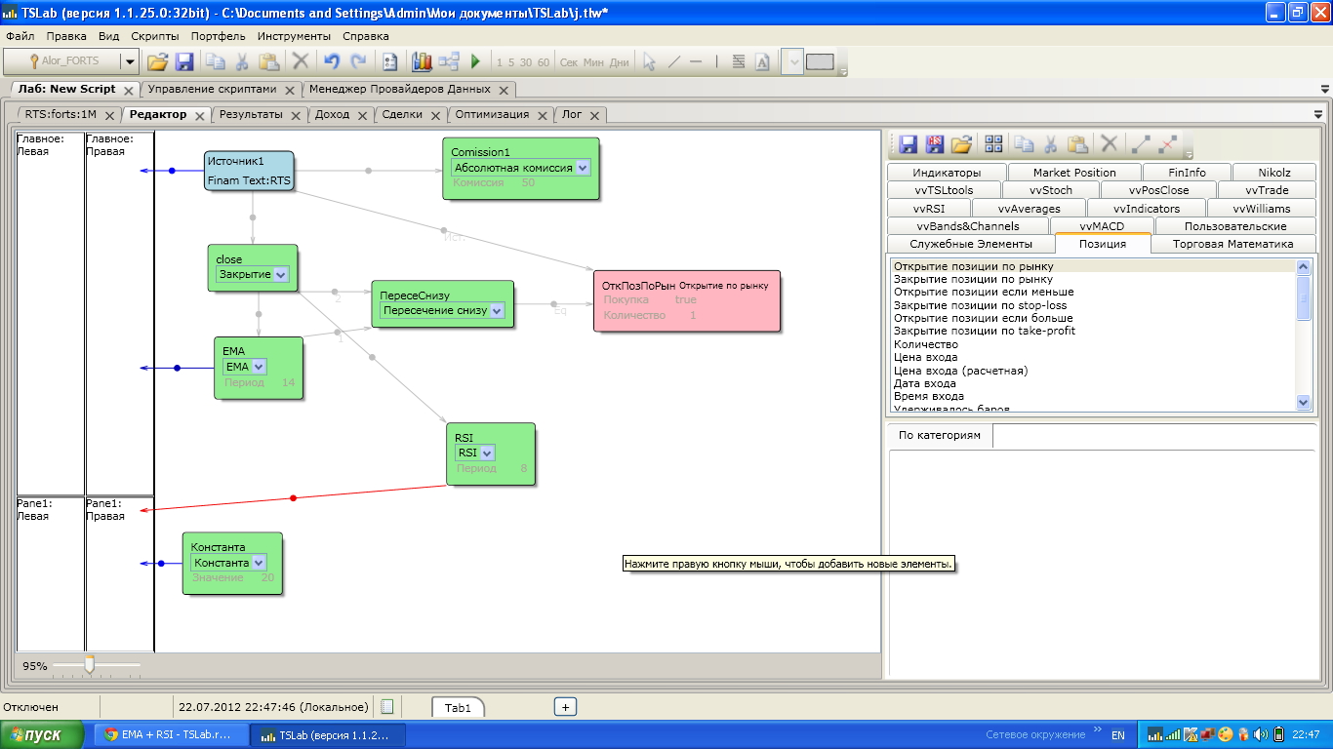1333x749 pixels.
Task: Open the Инструменты menu
Action: [x=293, y=36]
